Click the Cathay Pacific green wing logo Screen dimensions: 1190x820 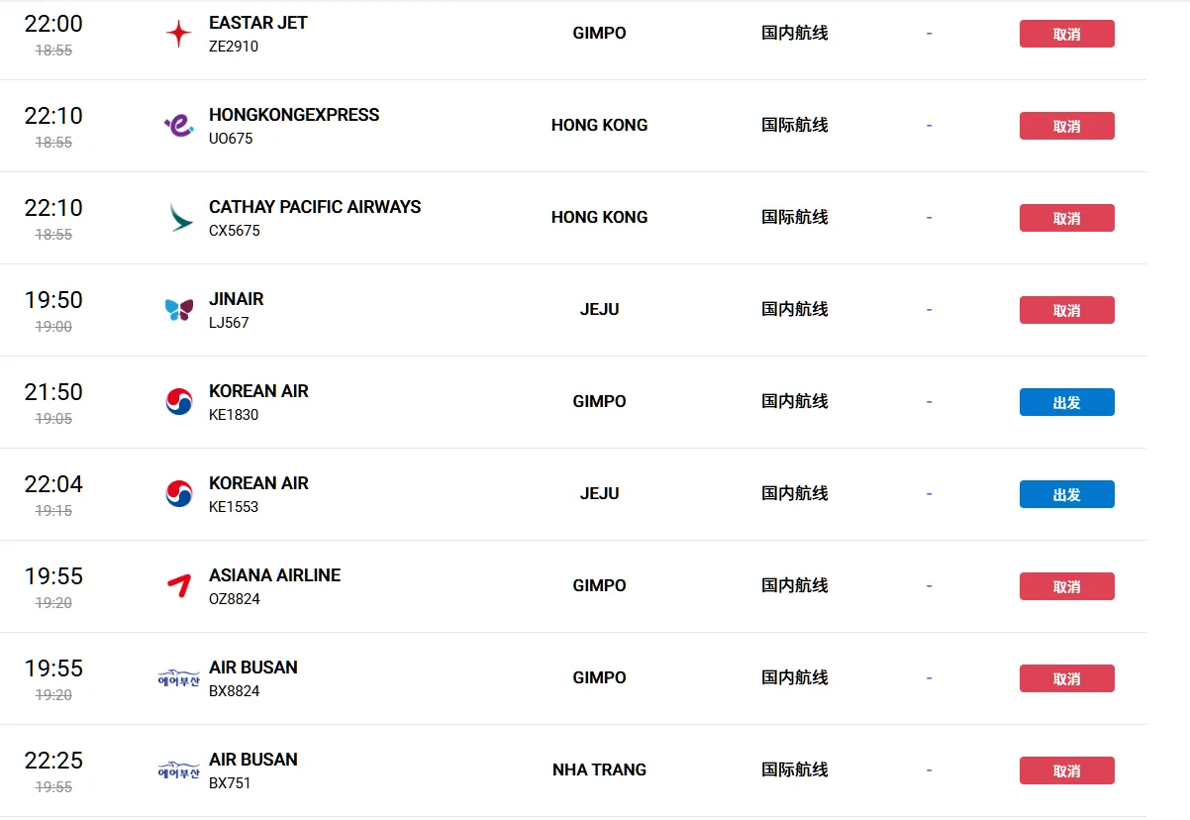point(180,218)
